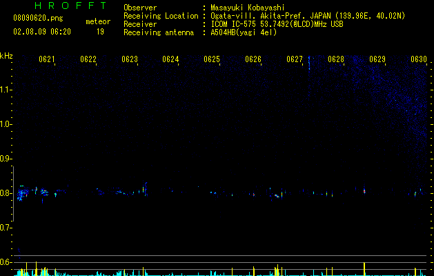
Task: Click the 1.1 kHz axis label
Action: tap(6, 90)
